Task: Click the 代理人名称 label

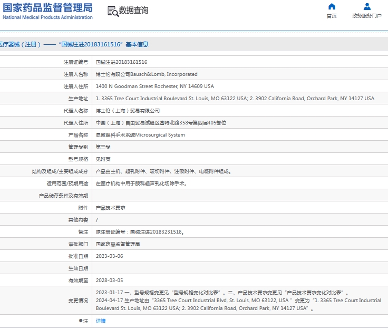Action: click(x=76, y=111)
